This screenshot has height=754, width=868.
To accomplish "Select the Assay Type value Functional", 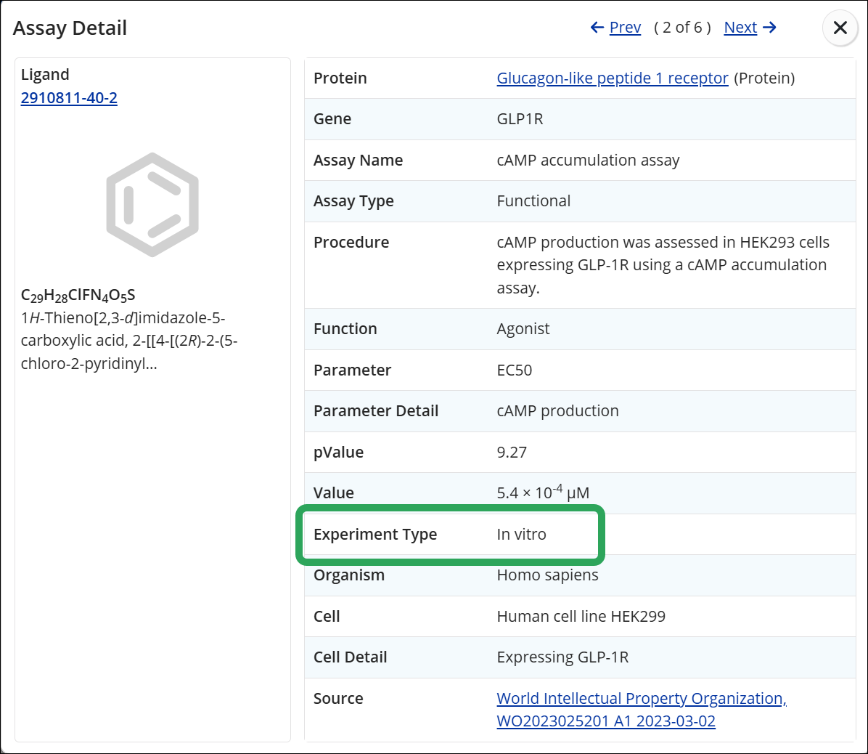I will point(533,200).
